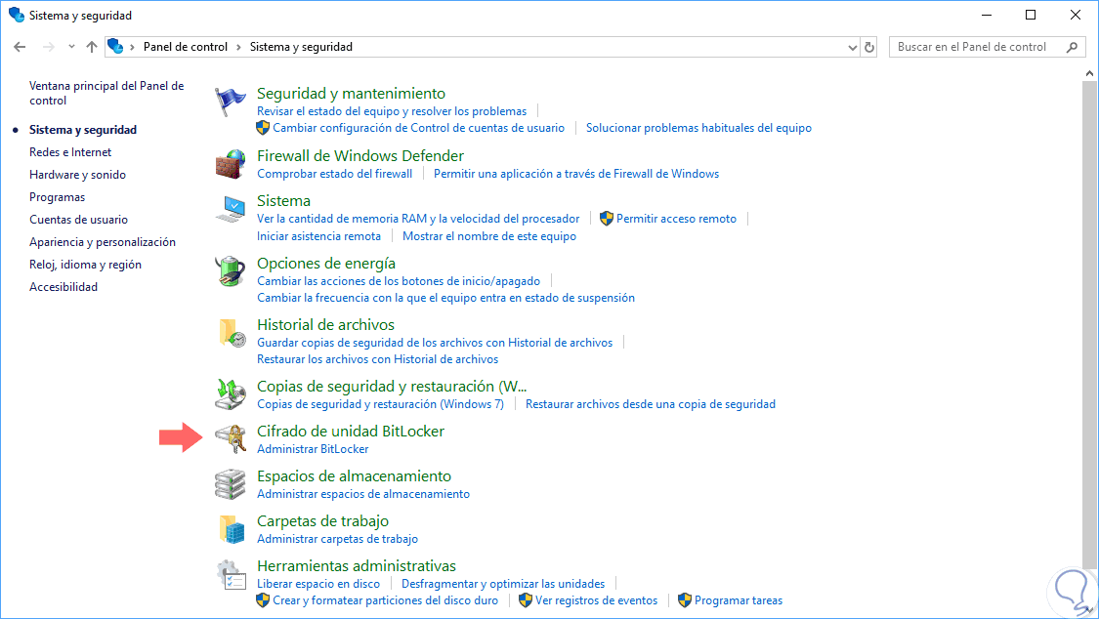The image size is (1099, 619).
Task: Open the Cifrado de unidad BitLocker icon
Action: (232, 439)
